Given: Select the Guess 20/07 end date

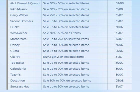Looking at the screenshot, I should 119,51.
